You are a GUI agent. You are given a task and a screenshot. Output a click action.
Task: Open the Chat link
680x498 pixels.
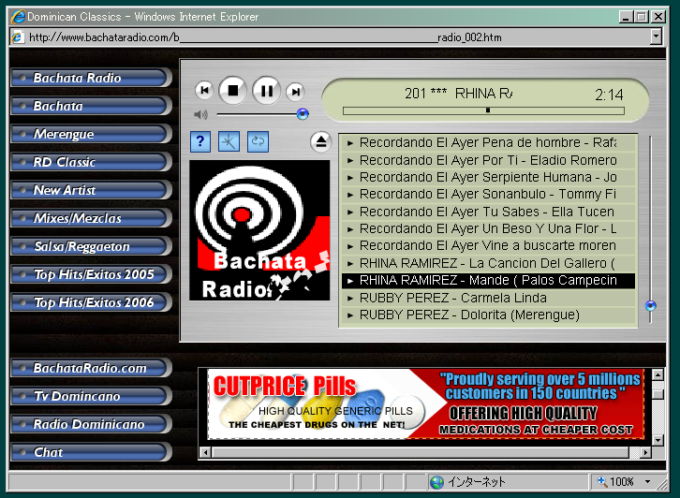click(90, 452)
